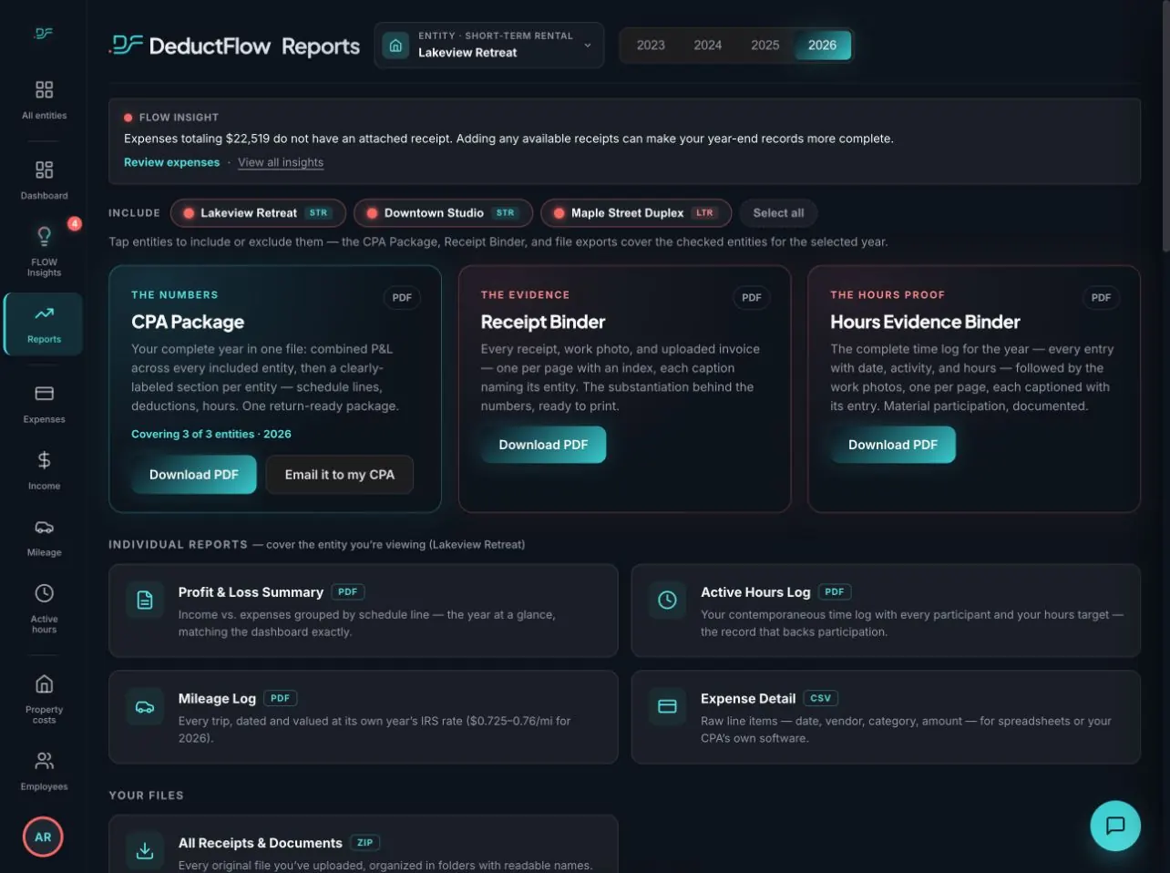This screenshot has height=873, width=1170.
Task: Switch to year 2023 tab
Action: pos(651,46)
